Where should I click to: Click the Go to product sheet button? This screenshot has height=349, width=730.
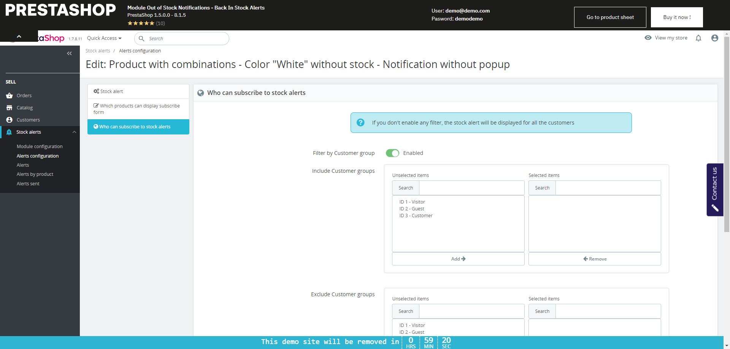pos(610,17)
